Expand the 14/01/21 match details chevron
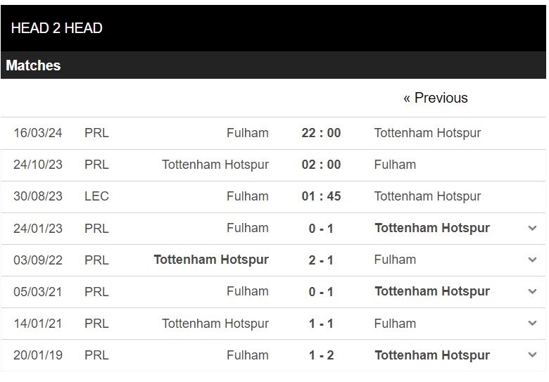This screenshot has width=549, height=382. [x=532, y=323]
